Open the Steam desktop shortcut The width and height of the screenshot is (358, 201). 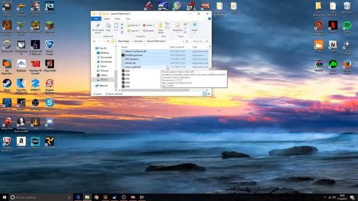7,85
